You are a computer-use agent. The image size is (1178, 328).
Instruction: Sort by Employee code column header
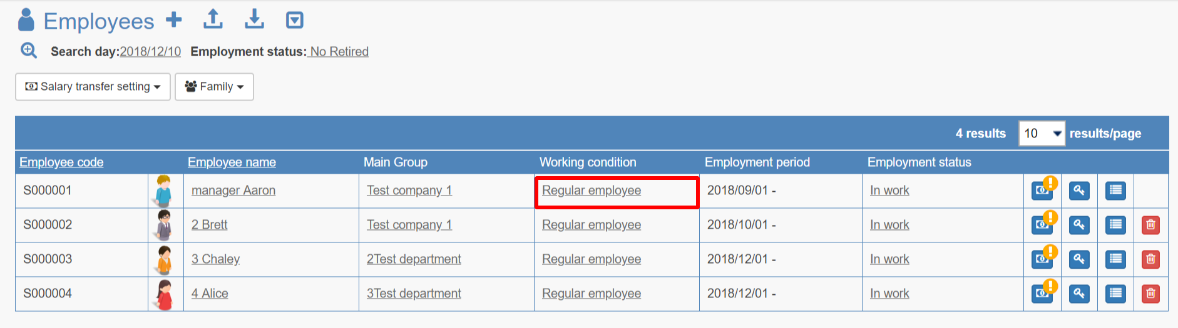[x=61, y=162]
